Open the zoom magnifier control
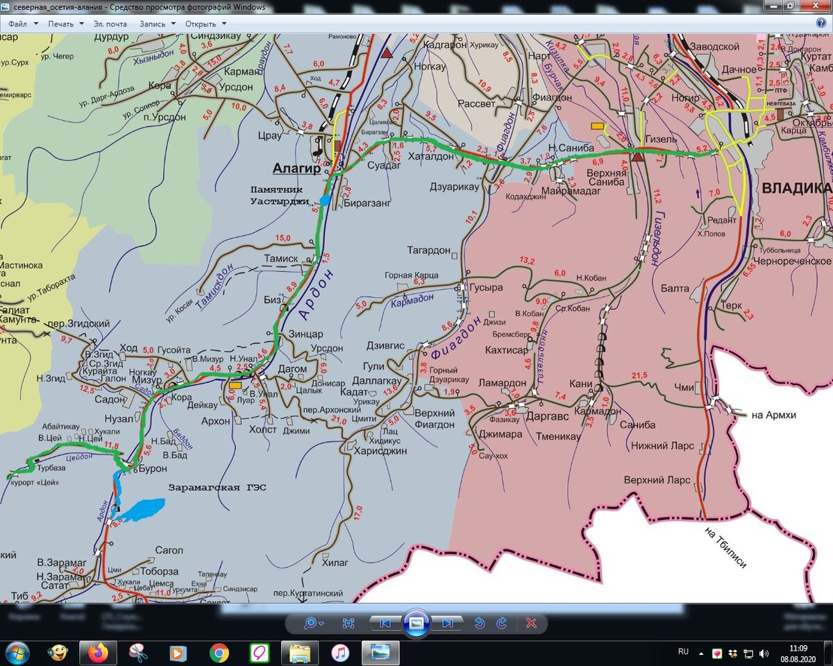833x666 pixels. [314, 623]
